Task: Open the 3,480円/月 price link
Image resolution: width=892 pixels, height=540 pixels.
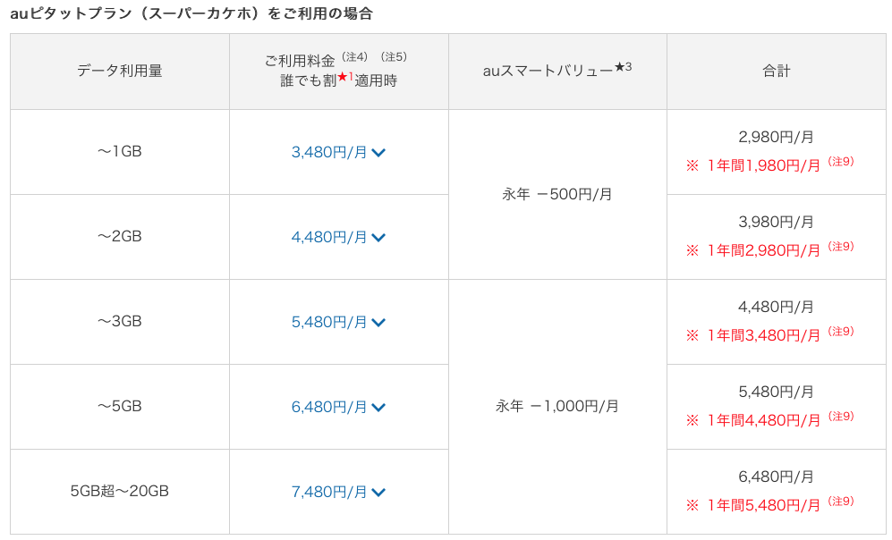Action: 329,152
